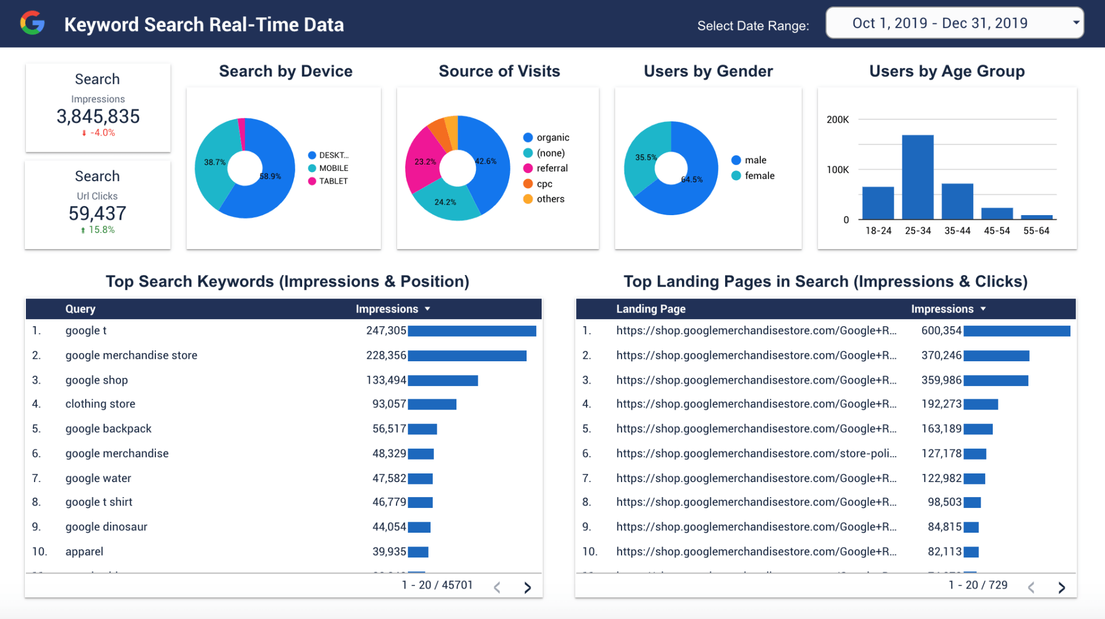Click the Search Impressions 3,845,835 scorecard

(x=98, y=108)
